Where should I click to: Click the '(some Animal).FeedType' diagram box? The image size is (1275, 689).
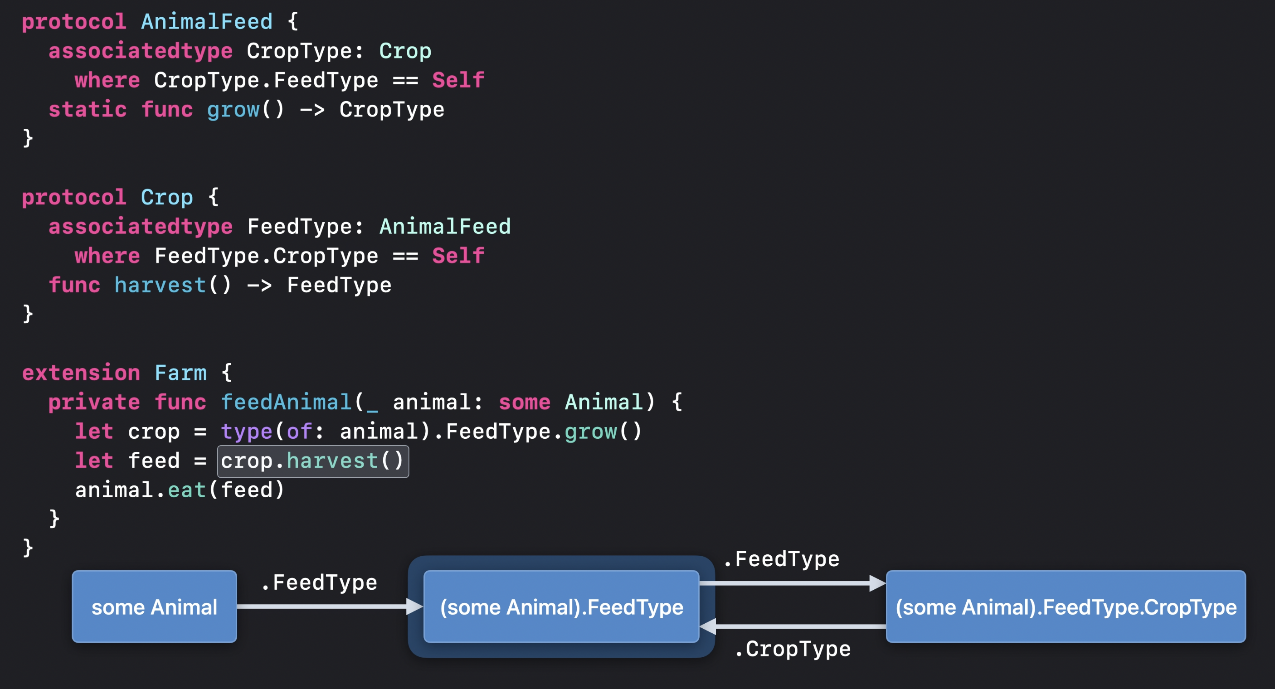(561, 607)
